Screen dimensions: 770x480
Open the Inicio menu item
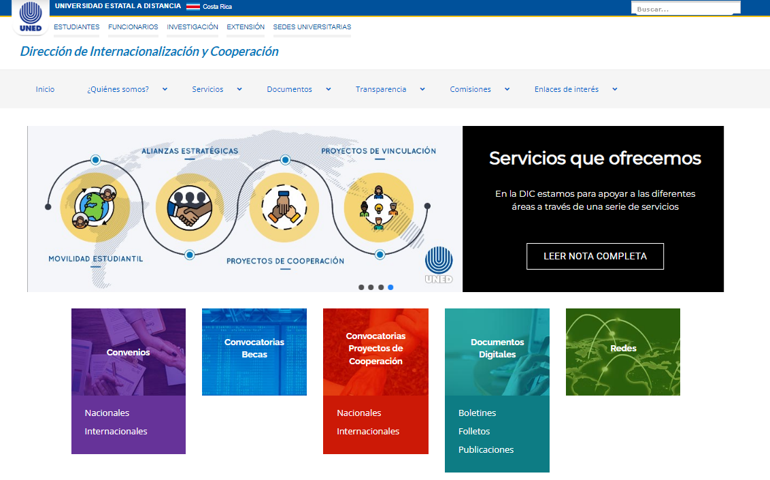(45, 89)
